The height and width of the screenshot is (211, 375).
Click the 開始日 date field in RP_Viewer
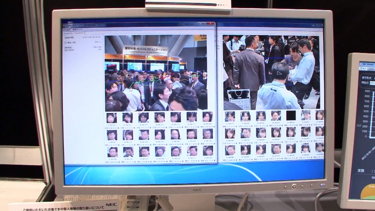(373, 83)
